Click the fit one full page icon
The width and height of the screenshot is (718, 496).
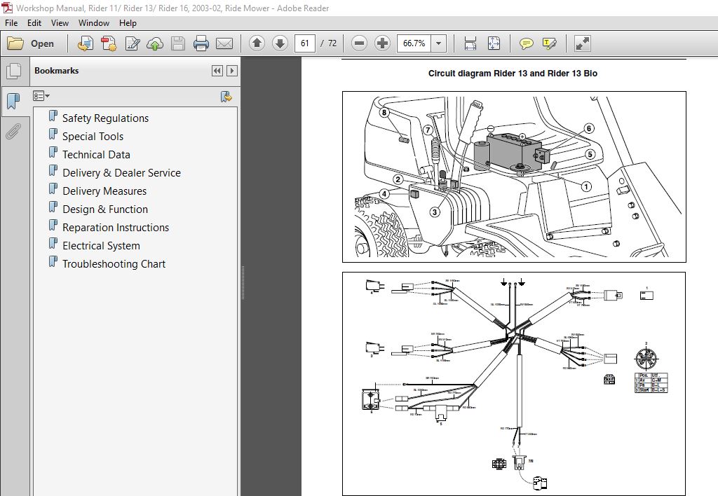point(494,43)
